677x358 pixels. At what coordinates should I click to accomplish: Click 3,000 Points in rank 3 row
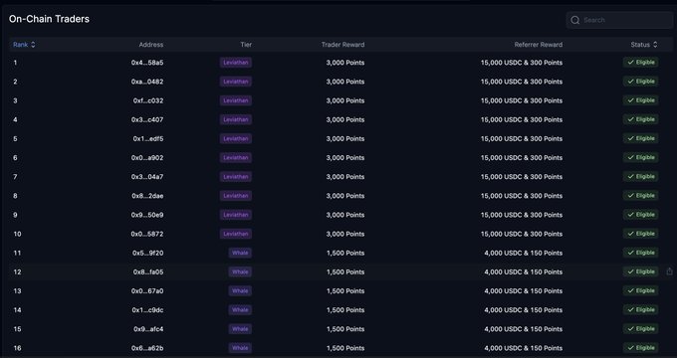[345, 100]
